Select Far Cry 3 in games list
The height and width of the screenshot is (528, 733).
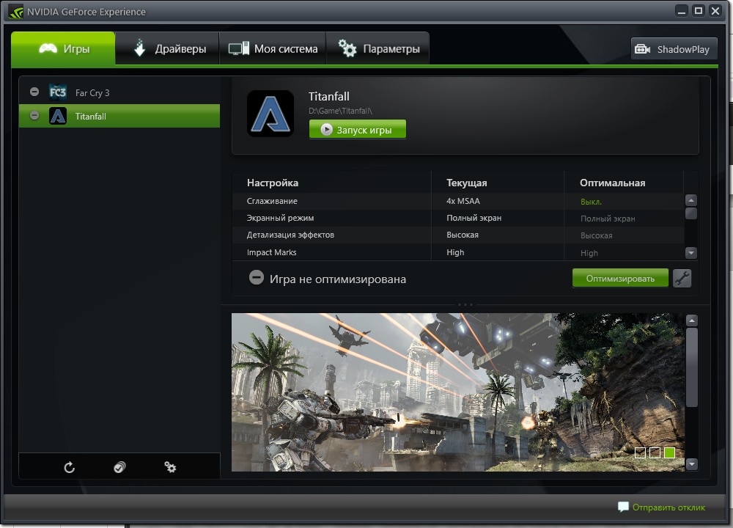pyautogui.click(x=119, y=92)
